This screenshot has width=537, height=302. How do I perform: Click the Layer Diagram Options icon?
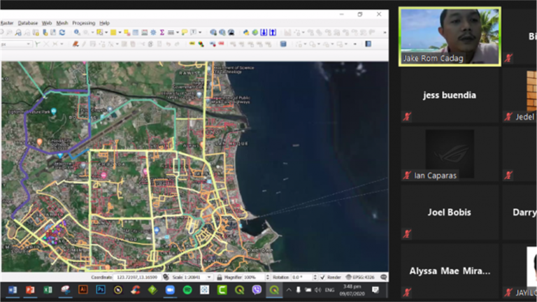point(201,44)
